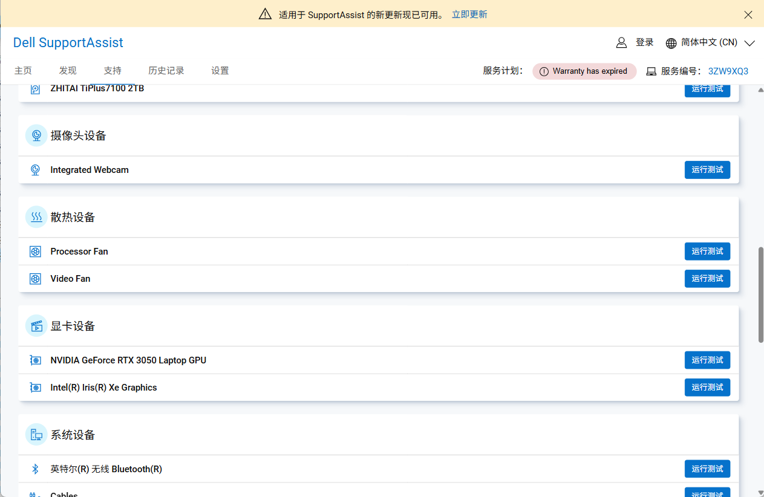The width and height of the screenshot is (764, 497).
Task: Select Intel(R) Iris(R) Xe Graphics text
Action: click(103, 388)
